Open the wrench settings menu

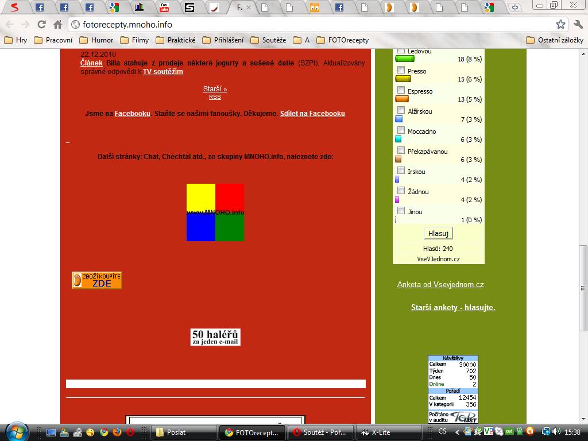coord(578,24)
